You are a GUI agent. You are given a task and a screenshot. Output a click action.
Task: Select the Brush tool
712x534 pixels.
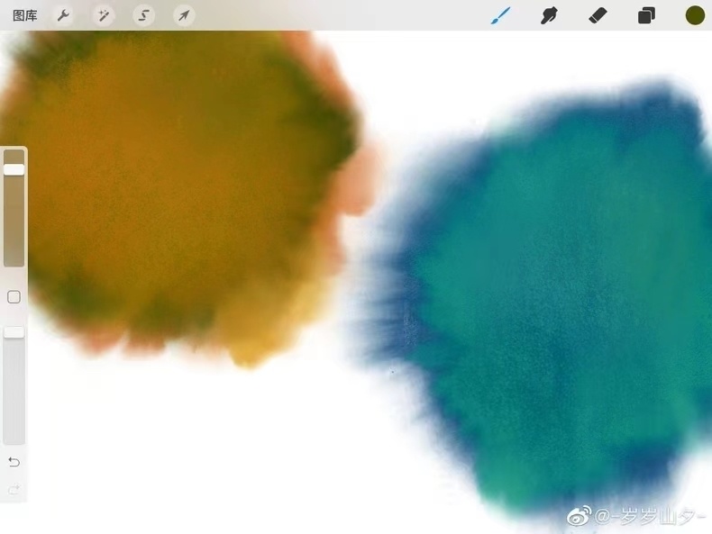click(x=501, y=16)
